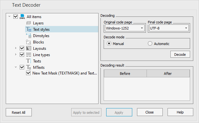
Task: Open the Original code page dropdown
Action: [125, 28]
